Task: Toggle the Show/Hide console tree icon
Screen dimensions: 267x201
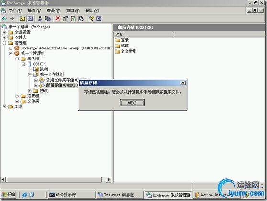Action: [30, 18]
